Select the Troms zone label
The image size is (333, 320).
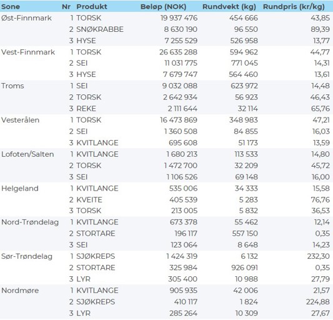[x=12, y=86]
